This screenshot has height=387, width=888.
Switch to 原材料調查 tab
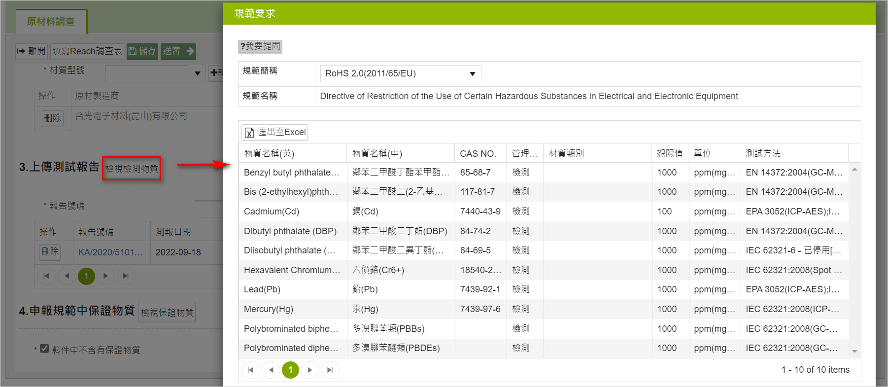click(51, 22)
